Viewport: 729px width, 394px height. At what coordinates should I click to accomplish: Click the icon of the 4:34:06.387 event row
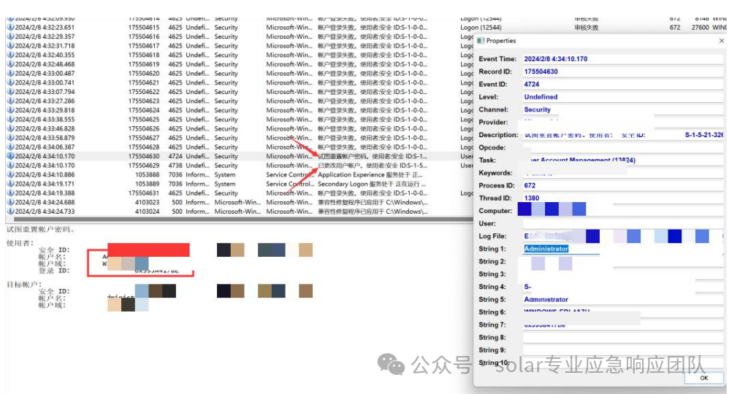click(x=10, y=147)
